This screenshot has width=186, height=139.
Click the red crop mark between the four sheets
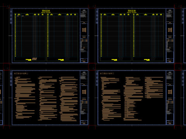(92, 66)
